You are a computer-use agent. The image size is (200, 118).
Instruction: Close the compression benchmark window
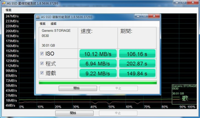coord(193,2)
